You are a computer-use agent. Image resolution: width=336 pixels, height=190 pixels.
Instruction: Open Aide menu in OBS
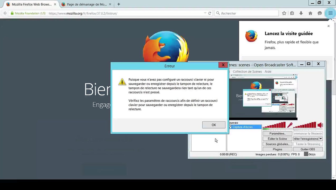(268, 72)
